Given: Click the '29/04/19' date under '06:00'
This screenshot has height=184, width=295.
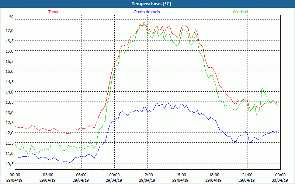Looking at the screenshot, I should coord(81,180).
